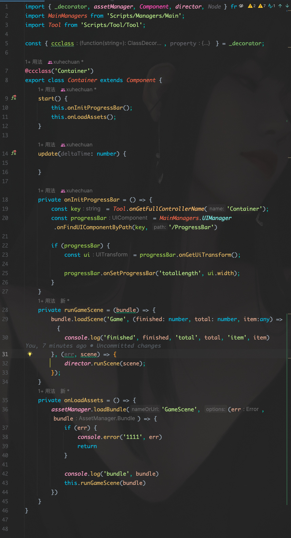This screenshot has width=291, height=538.
Task: Click the underlined bundle parameter on line 28
Action: click(x=126, y=310)
